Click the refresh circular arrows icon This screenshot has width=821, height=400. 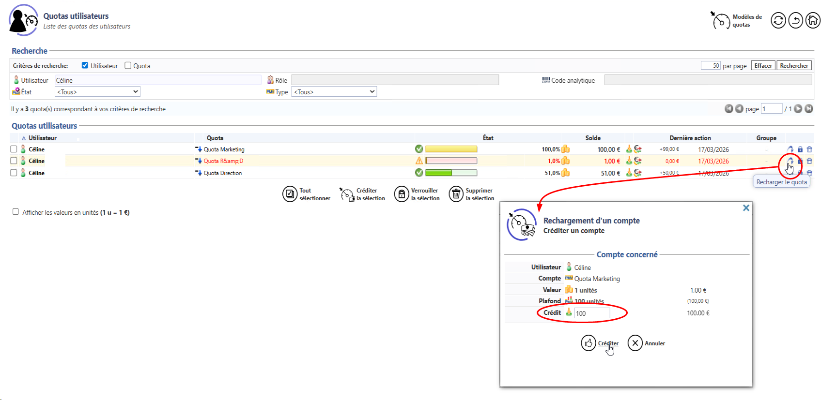coord(778,20)
